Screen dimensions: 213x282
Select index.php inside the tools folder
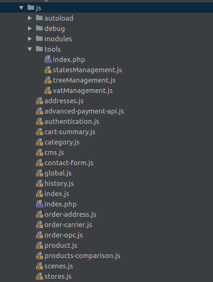pyautogui.click(x=69, y=60)
